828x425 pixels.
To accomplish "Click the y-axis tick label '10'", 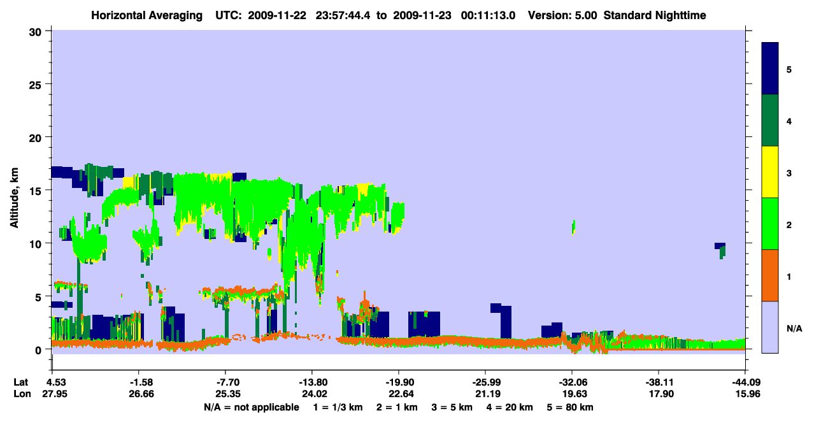I will point(37,243).
